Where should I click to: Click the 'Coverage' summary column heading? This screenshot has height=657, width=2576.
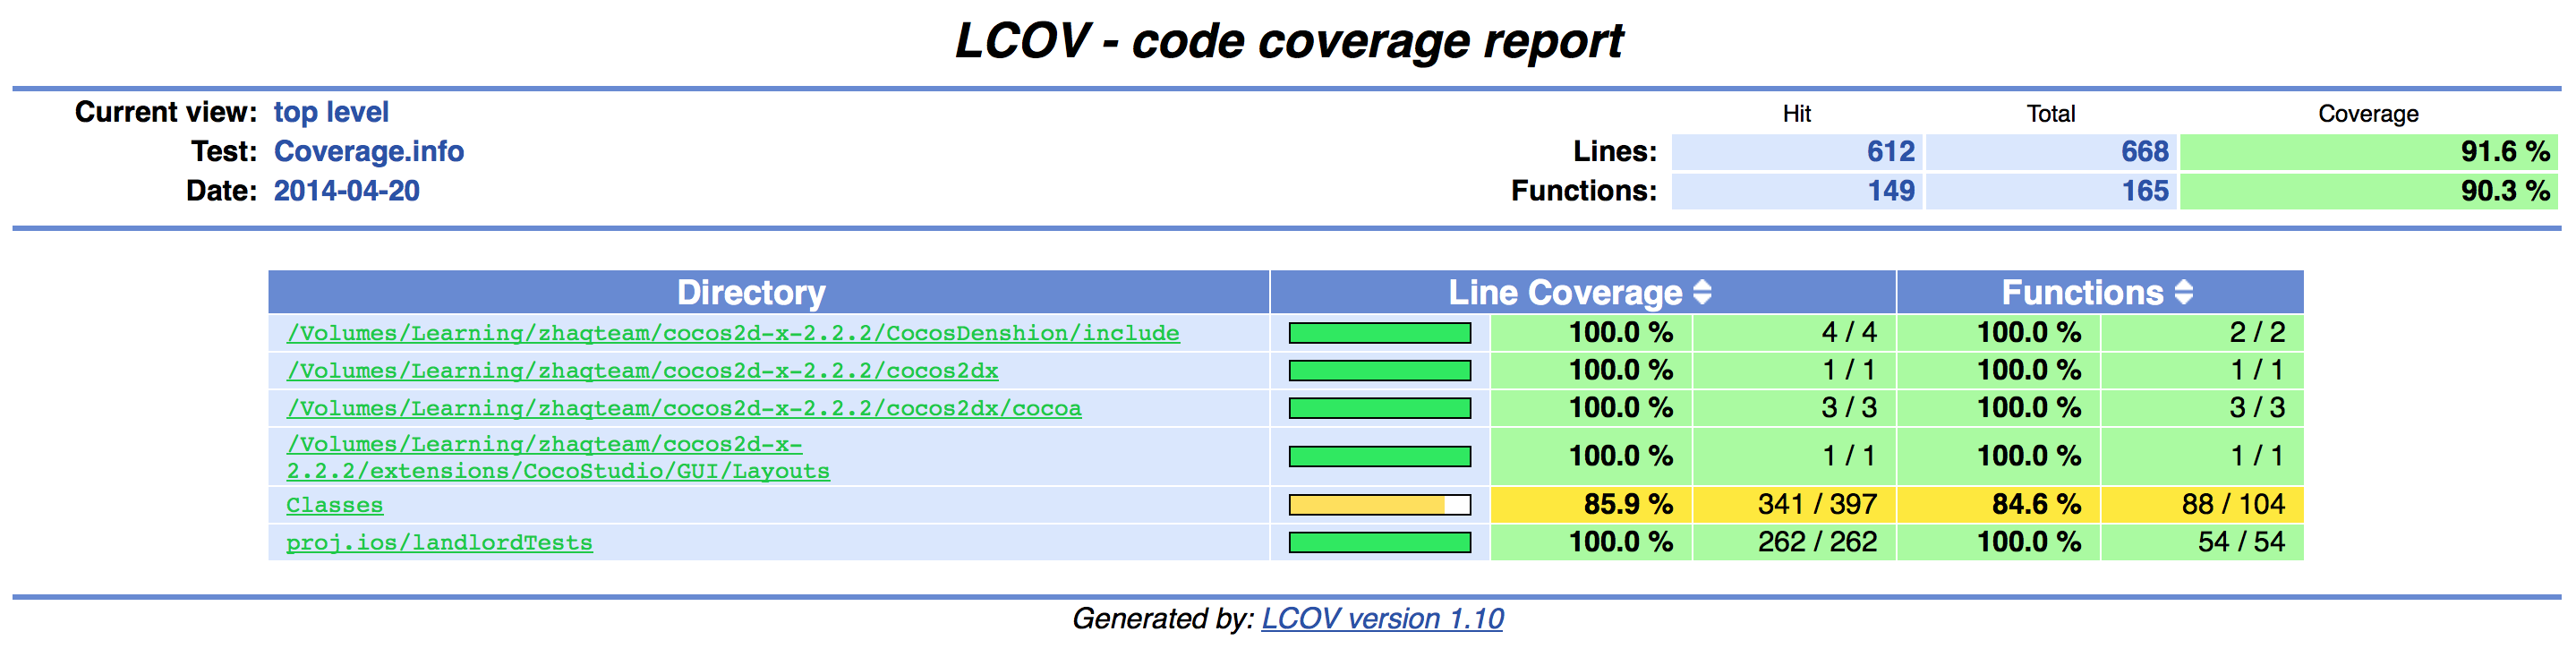pos(2368,114)
